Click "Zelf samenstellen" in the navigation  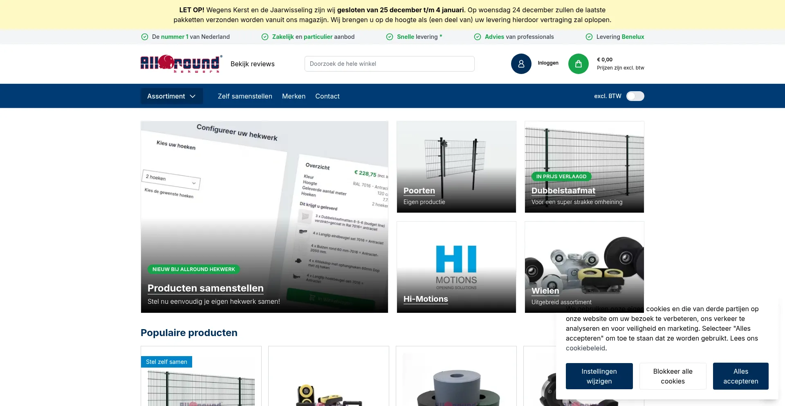tap(244, 96)
